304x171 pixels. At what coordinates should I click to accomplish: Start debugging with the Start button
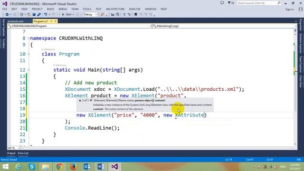[x=66, y=15]
